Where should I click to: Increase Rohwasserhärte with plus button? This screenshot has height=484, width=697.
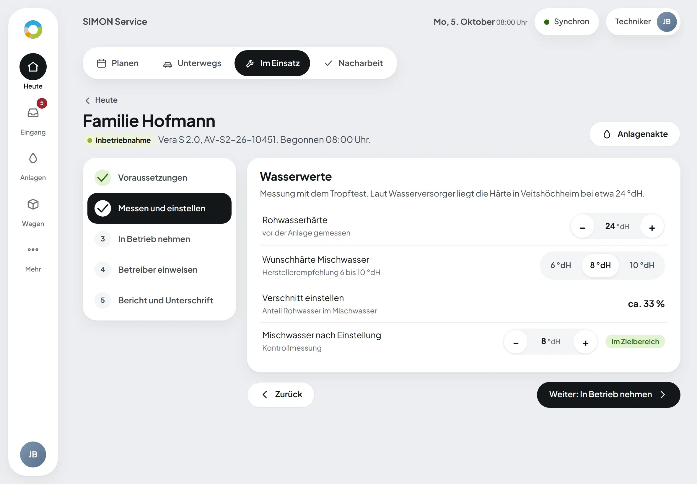point(652,227)
